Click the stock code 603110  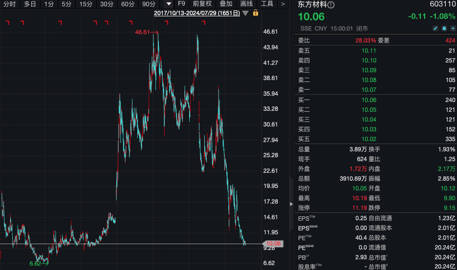(442, 4)
